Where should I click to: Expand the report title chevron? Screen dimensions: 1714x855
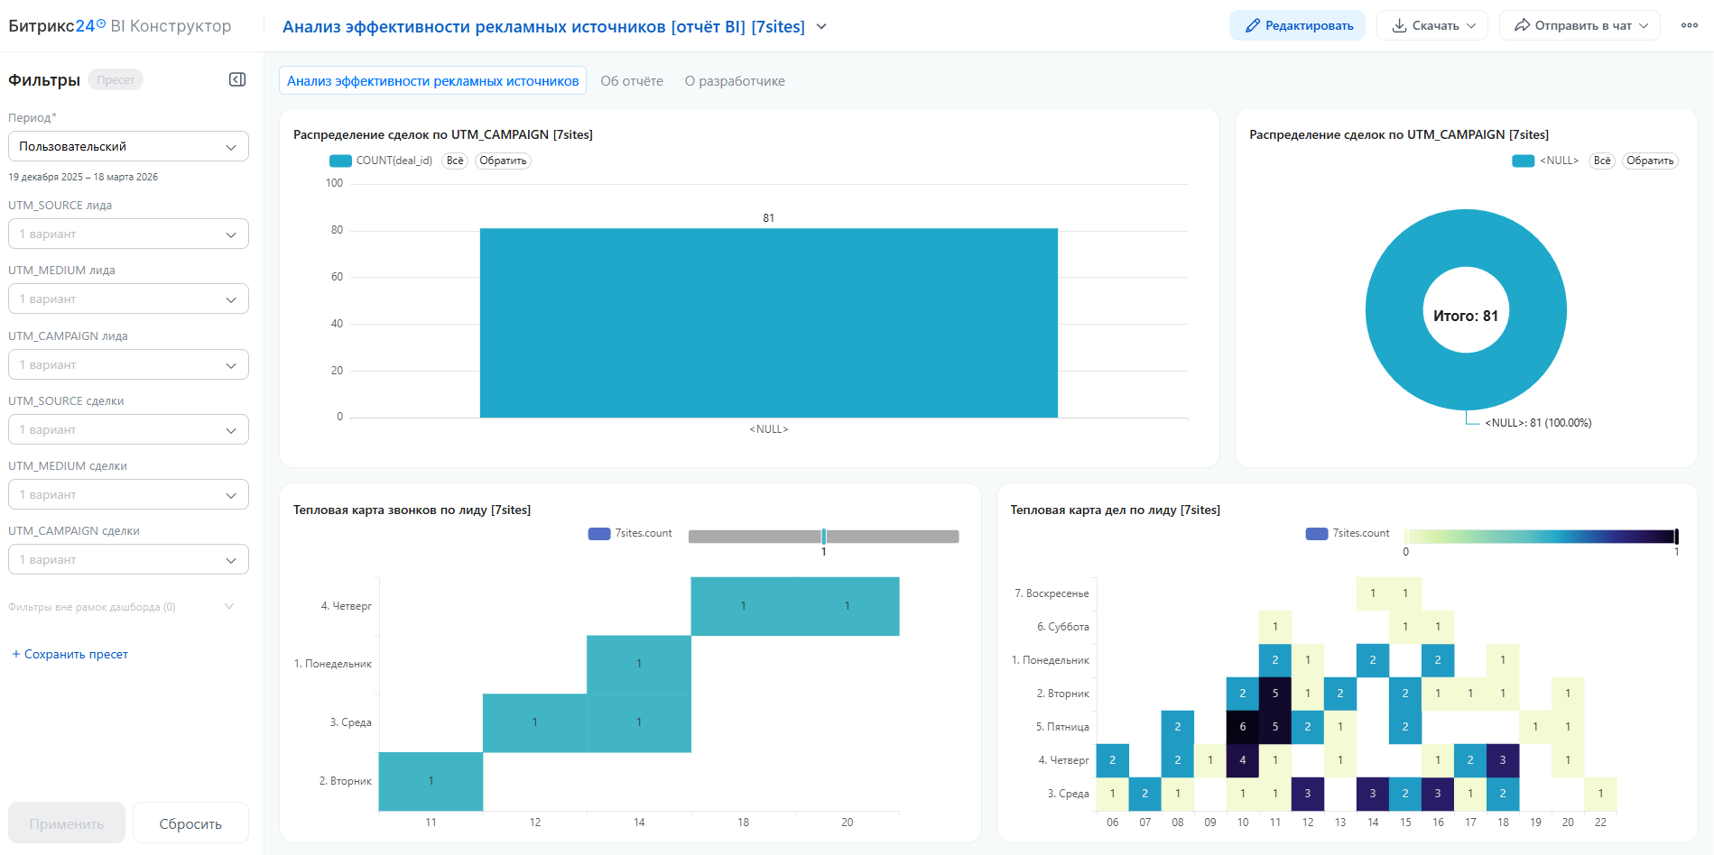pos(821,26)
